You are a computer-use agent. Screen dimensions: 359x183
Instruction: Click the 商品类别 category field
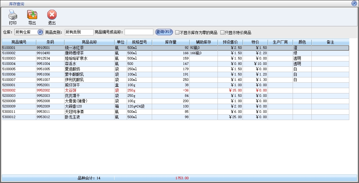coord(79,32)
